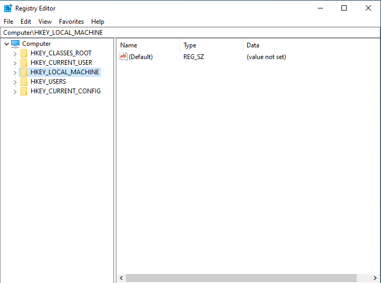Maximize the Registry Editor window
Viewport: 381px width, 283px height.
[344, 8]
